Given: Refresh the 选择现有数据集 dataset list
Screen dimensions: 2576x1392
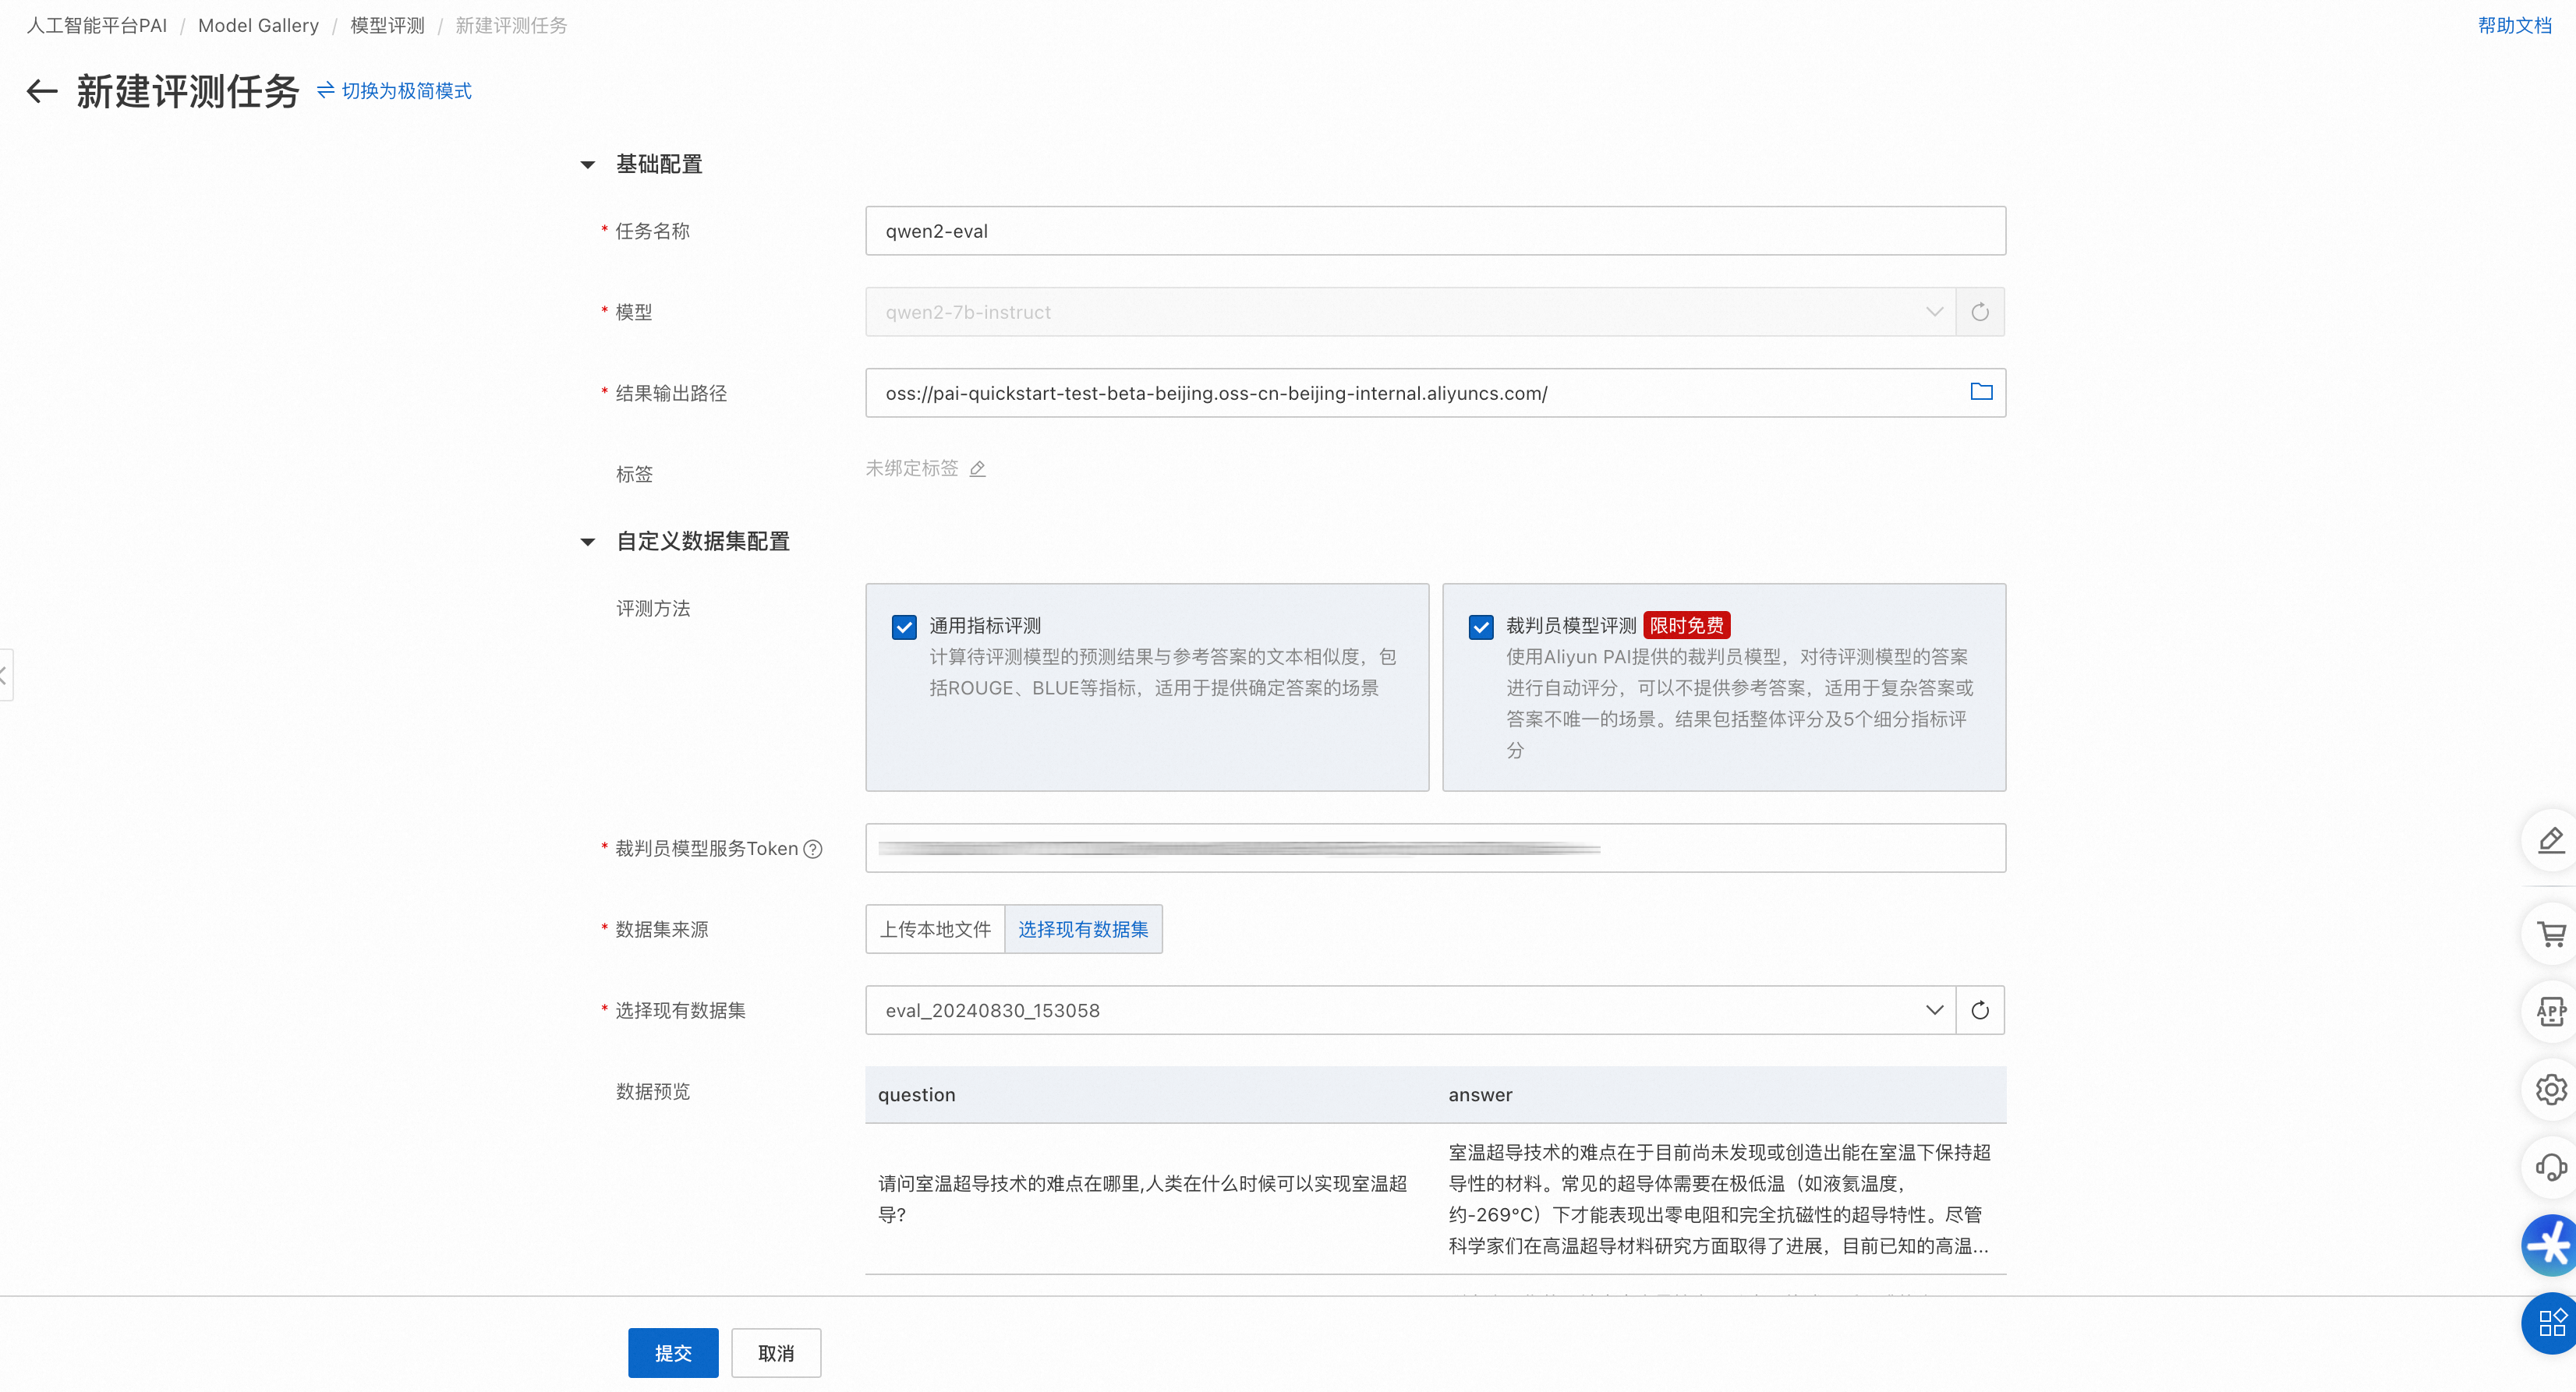Looking at the screenshot, I should coord(1980,1010).
